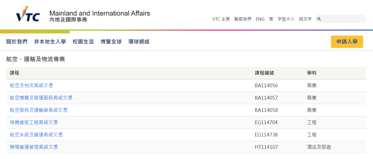
Task: Switch language to ENG
Action: (x=260, y=19)
